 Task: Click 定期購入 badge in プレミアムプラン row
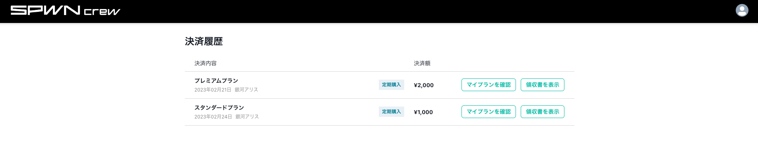391,85
